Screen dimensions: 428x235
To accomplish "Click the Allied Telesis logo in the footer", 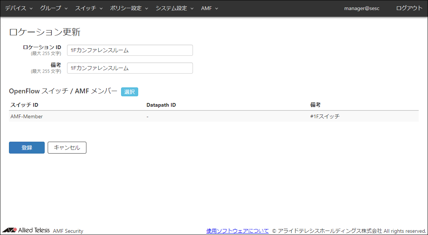I will [x=26, y=231].
